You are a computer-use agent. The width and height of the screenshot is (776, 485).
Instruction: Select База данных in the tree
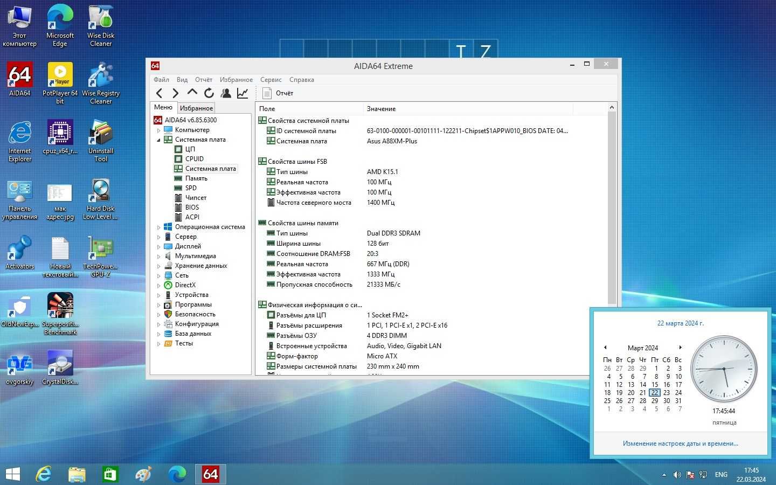click(x=193, y=334)
